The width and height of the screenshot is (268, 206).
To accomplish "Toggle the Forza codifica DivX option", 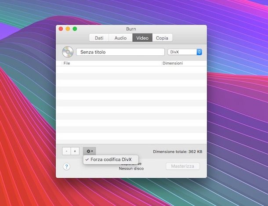I will click(111, 159).
